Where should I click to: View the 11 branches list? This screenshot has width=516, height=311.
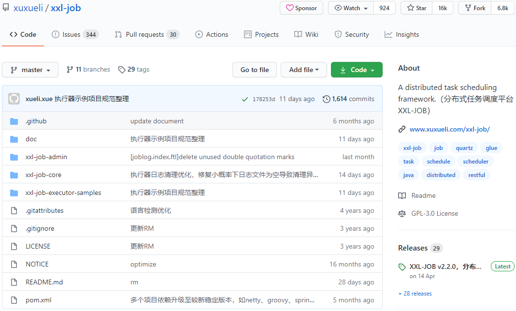(x=88, y=70)
